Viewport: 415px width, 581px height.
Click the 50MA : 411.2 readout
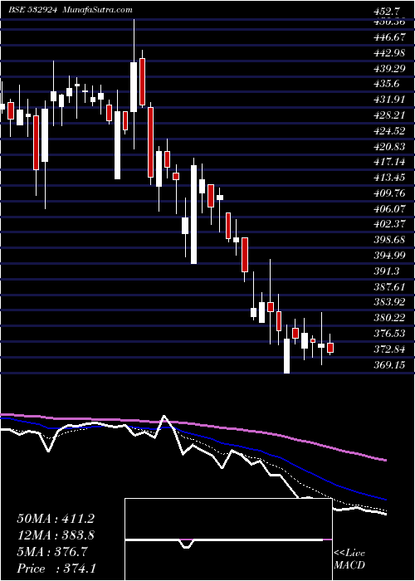pyautogui.click(x=56, y=519)
